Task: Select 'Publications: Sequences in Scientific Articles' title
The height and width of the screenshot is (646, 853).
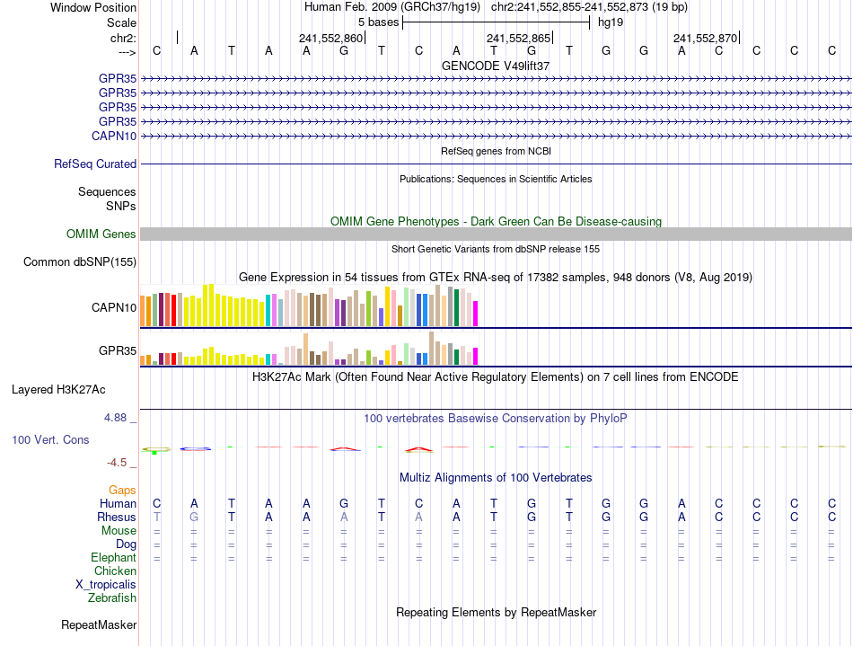Action: 496,179
